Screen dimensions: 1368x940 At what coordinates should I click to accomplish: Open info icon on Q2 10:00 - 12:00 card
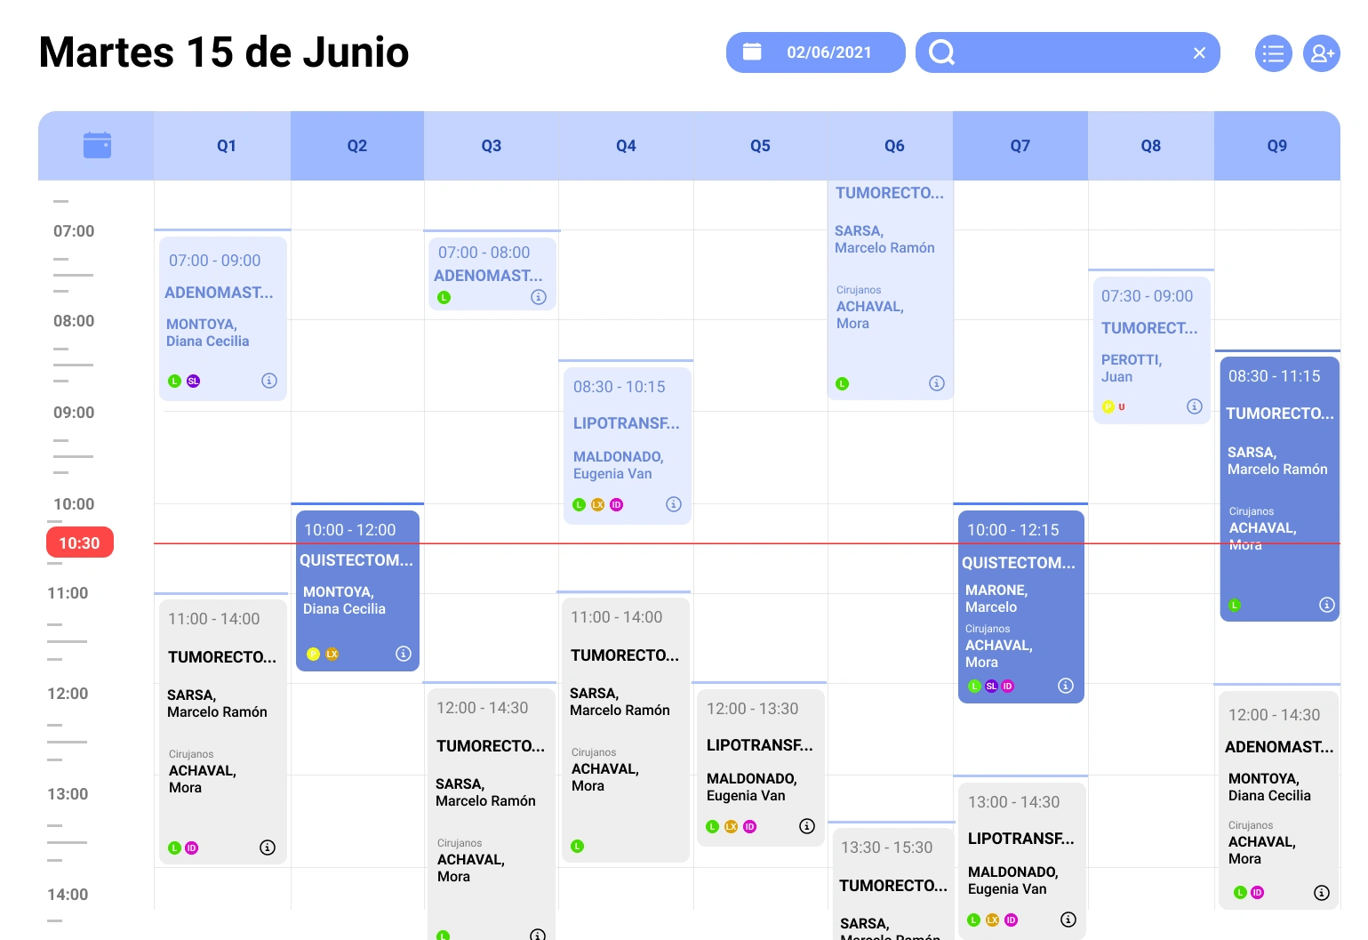(404, 654)
